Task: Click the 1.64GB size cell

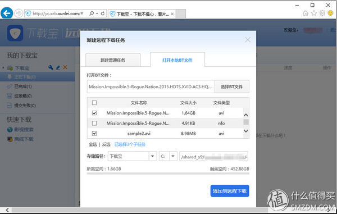Action: (x=188, y=113)
